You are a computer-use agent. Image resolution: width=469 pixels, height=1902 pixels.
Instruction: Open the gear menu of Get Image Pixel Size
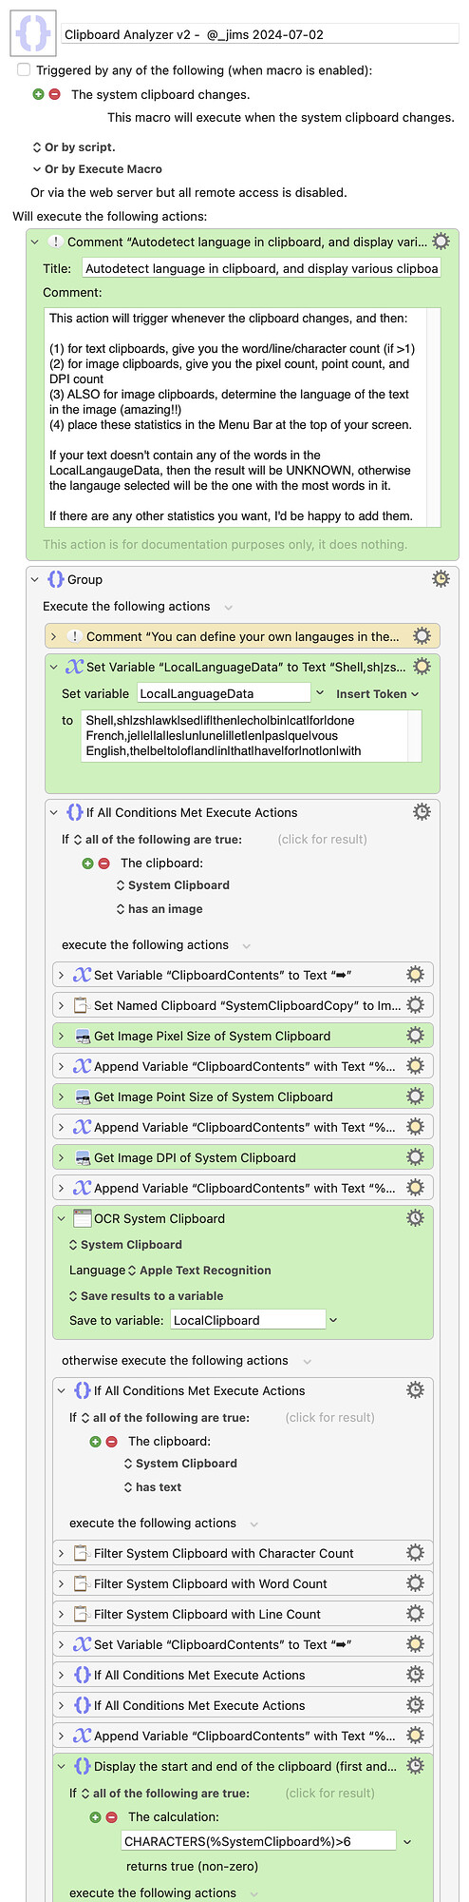415,1036
